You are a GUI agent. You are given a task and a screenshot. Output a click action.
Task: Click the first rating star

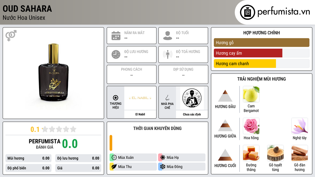click(45, 129)
